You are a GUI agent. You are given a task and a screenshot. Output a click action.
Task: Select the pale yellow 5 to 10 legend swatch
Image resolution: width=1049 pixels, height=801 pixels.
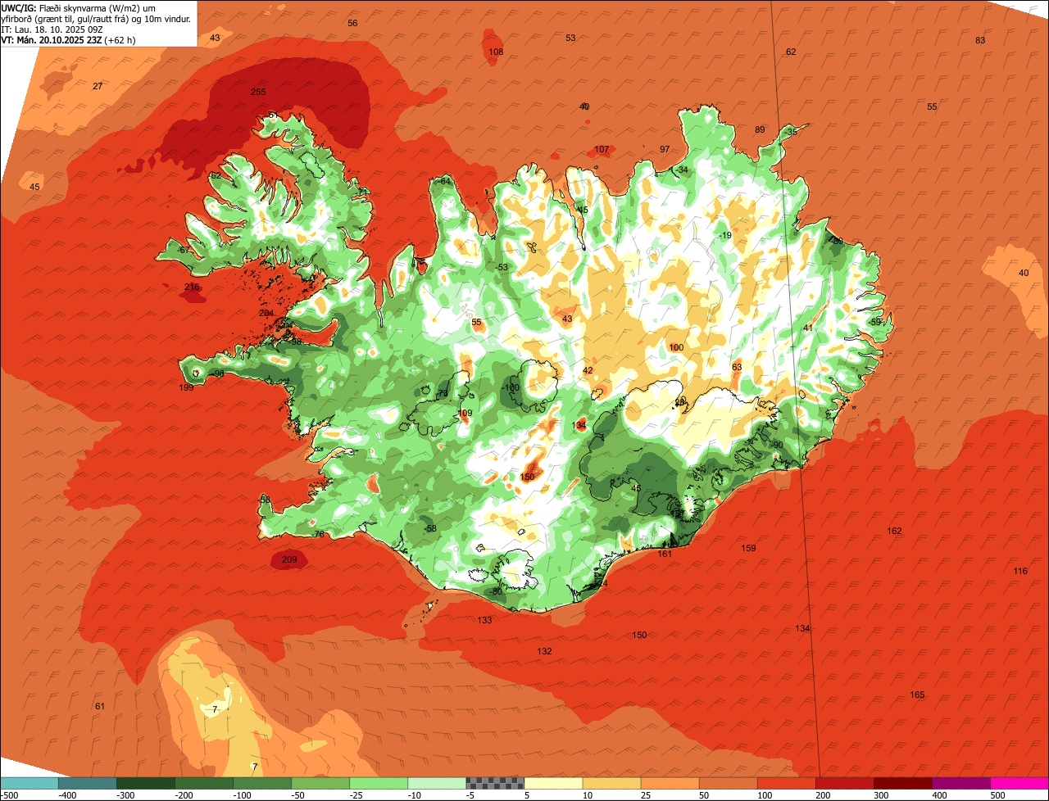(553, 783)
